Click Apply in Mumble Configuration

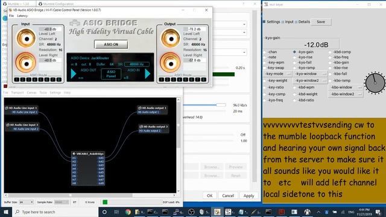click(x=248, y=195)
